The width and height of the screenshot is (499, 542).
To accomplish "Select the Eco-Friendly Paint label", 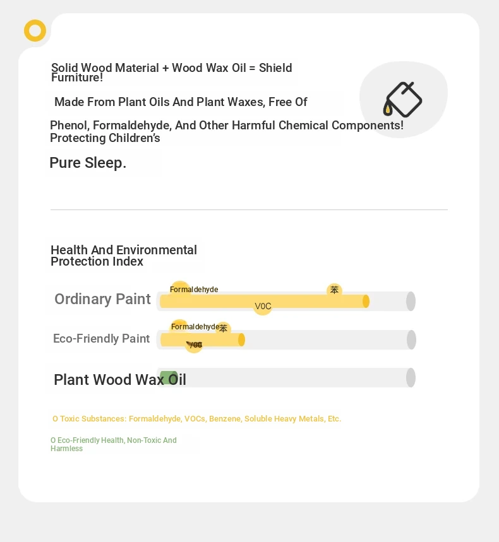I will pyautogui.click(x=102, y=338).
